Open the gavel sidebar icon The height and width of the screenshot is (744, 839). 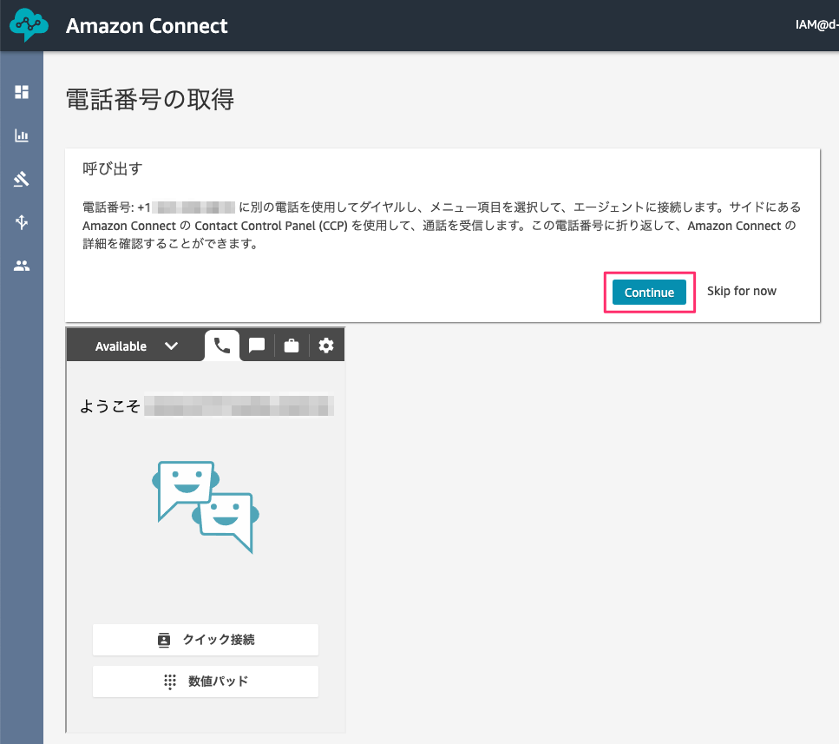pyautogui.click(x=22, y=179)
